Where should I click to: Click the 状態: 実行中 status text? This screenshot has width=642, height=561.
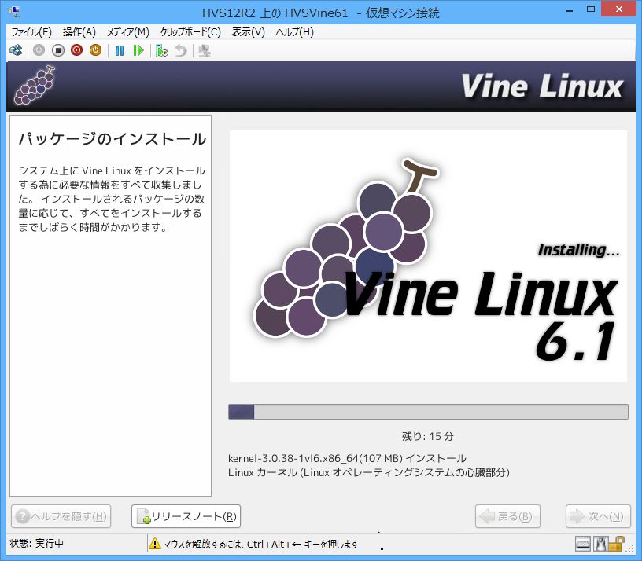pyautogui.click(x=36, y=544)
